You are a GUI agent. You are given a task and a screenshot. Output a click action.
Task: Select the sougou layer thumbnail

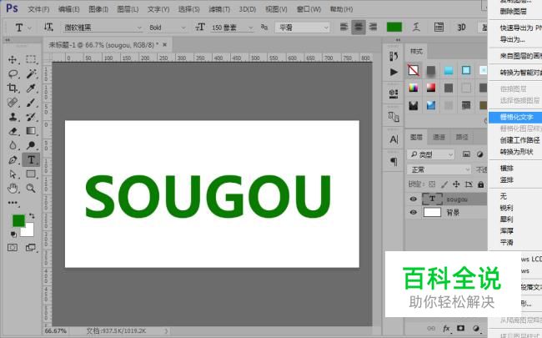click(x=432, y=199)
